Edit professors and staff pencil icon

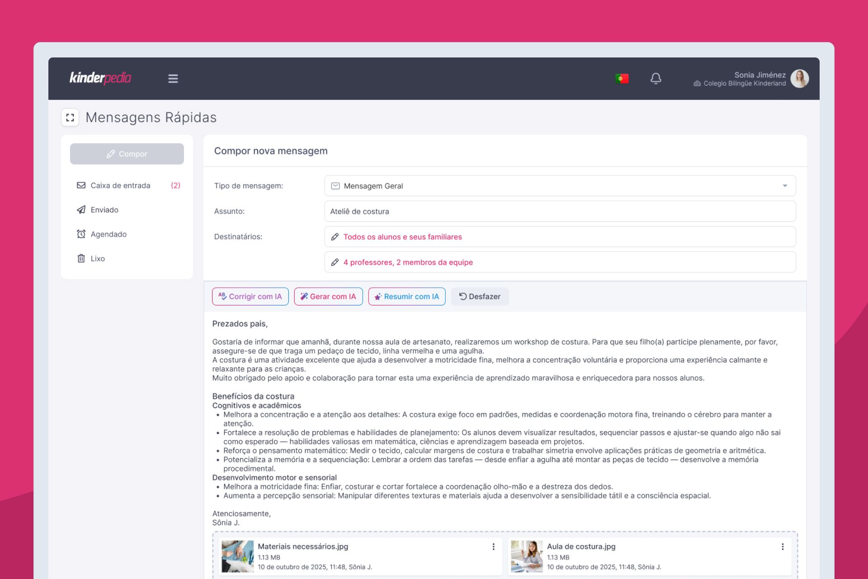pyautogui.click(x=335, y=262)
